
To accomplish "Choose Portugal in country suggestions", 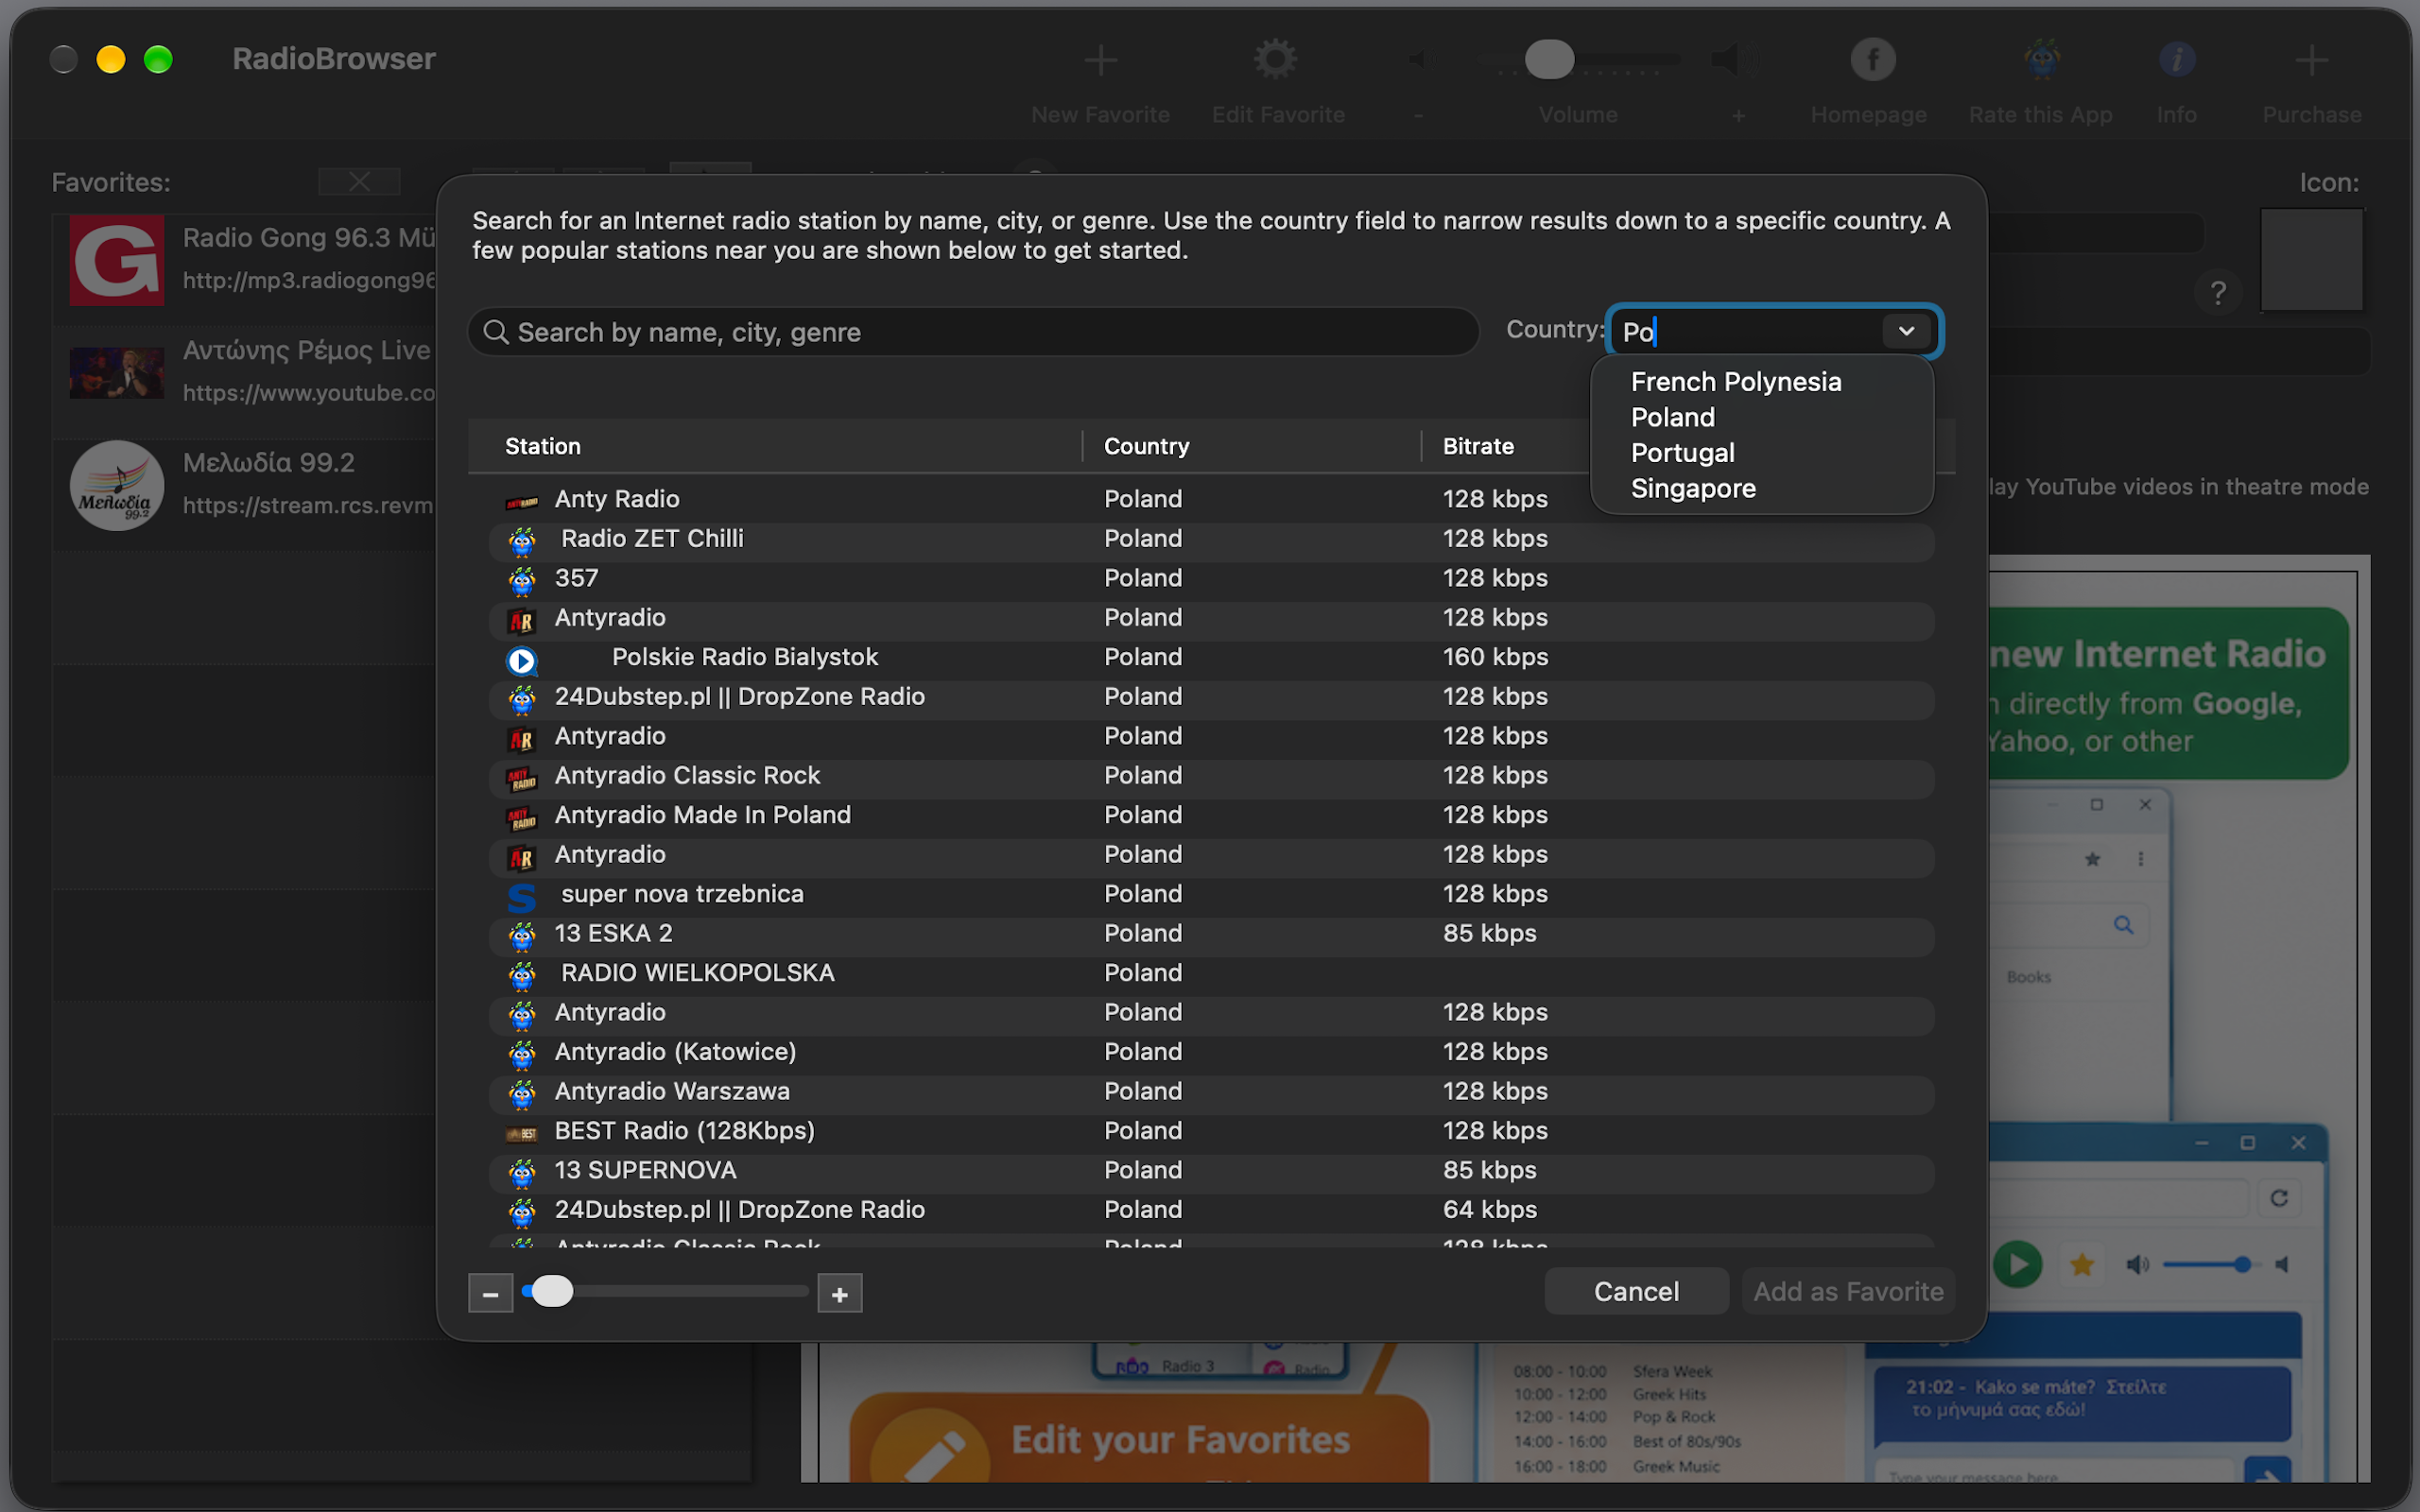I will click(1682, 453).
